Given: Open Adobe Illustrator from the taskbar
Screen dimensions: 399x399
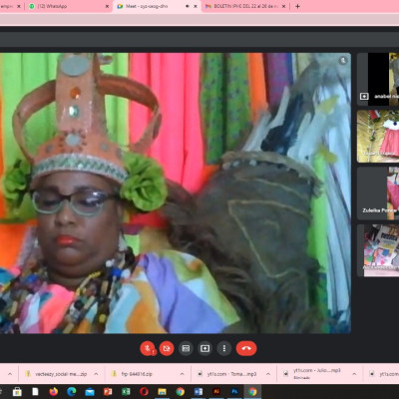Looking at the screenshot, I should [216, 392].
